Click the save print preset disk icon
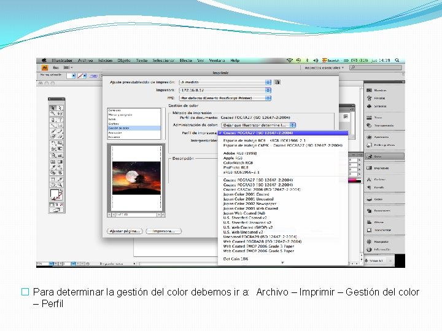 [x=277, y=82]
